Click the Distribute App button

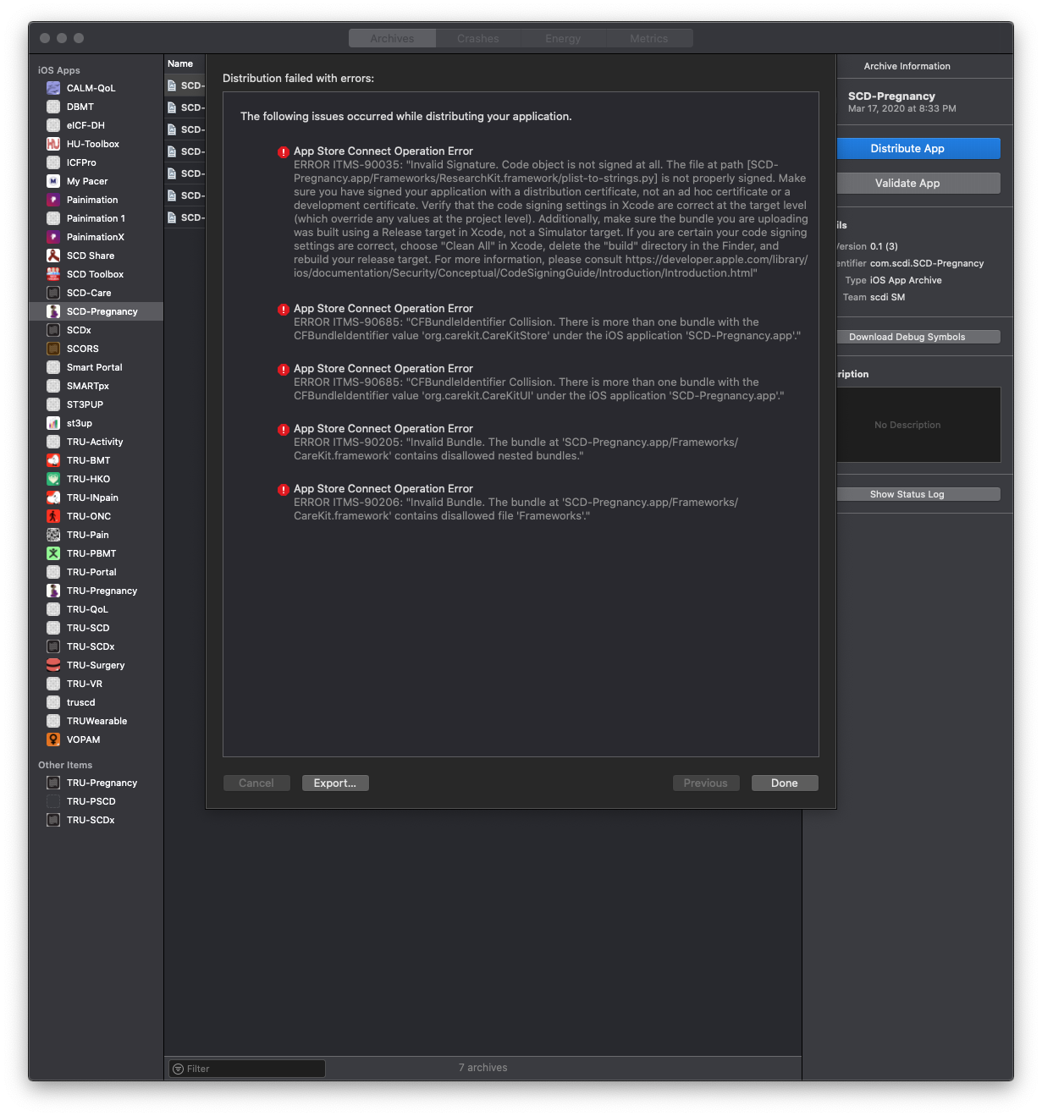tap(918, 148)
